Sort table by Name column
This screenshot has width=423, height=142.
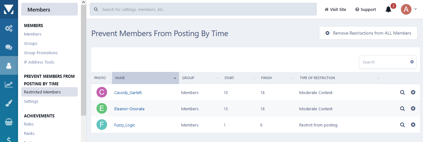[x=145, y=78]
